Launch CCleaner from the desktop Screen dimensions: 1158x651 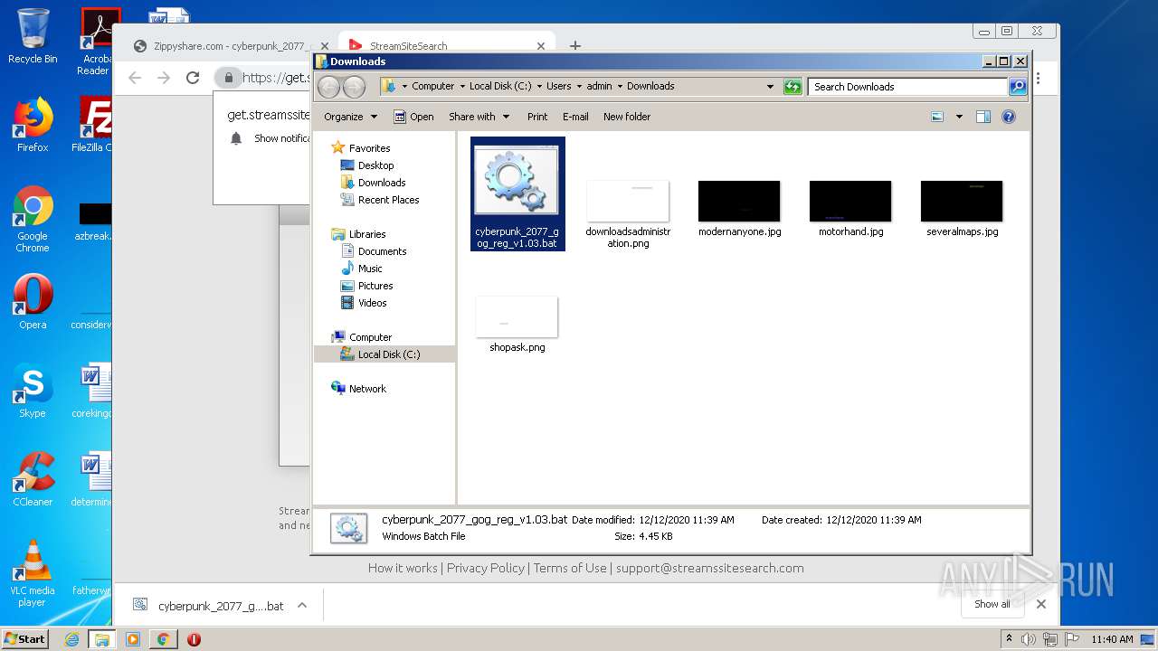33,479
